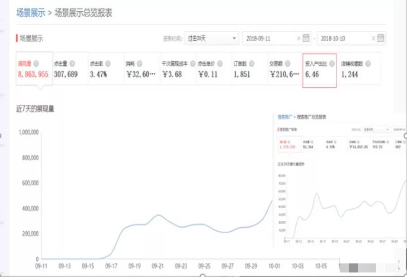
Task: Open the calendar icon on the end date
Action: (x=379, y=39)
